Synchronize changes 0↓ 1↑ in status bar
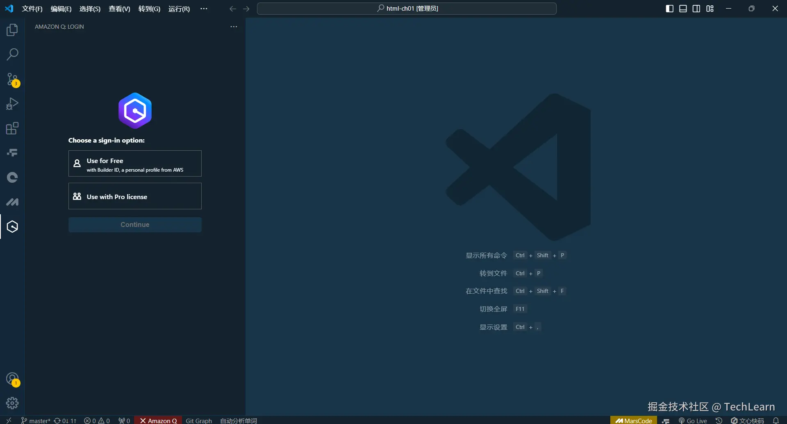 [65, 421]
